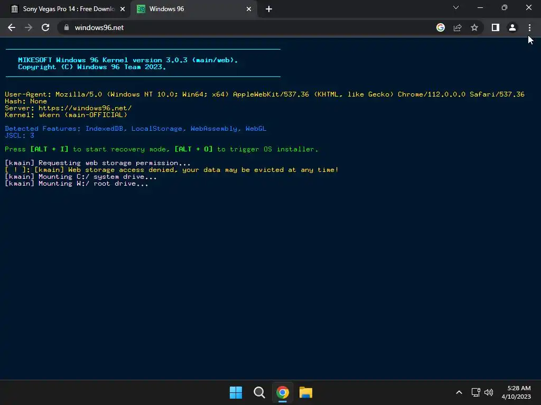
Task: Expand the tab search dropdown
Action: 456,7
